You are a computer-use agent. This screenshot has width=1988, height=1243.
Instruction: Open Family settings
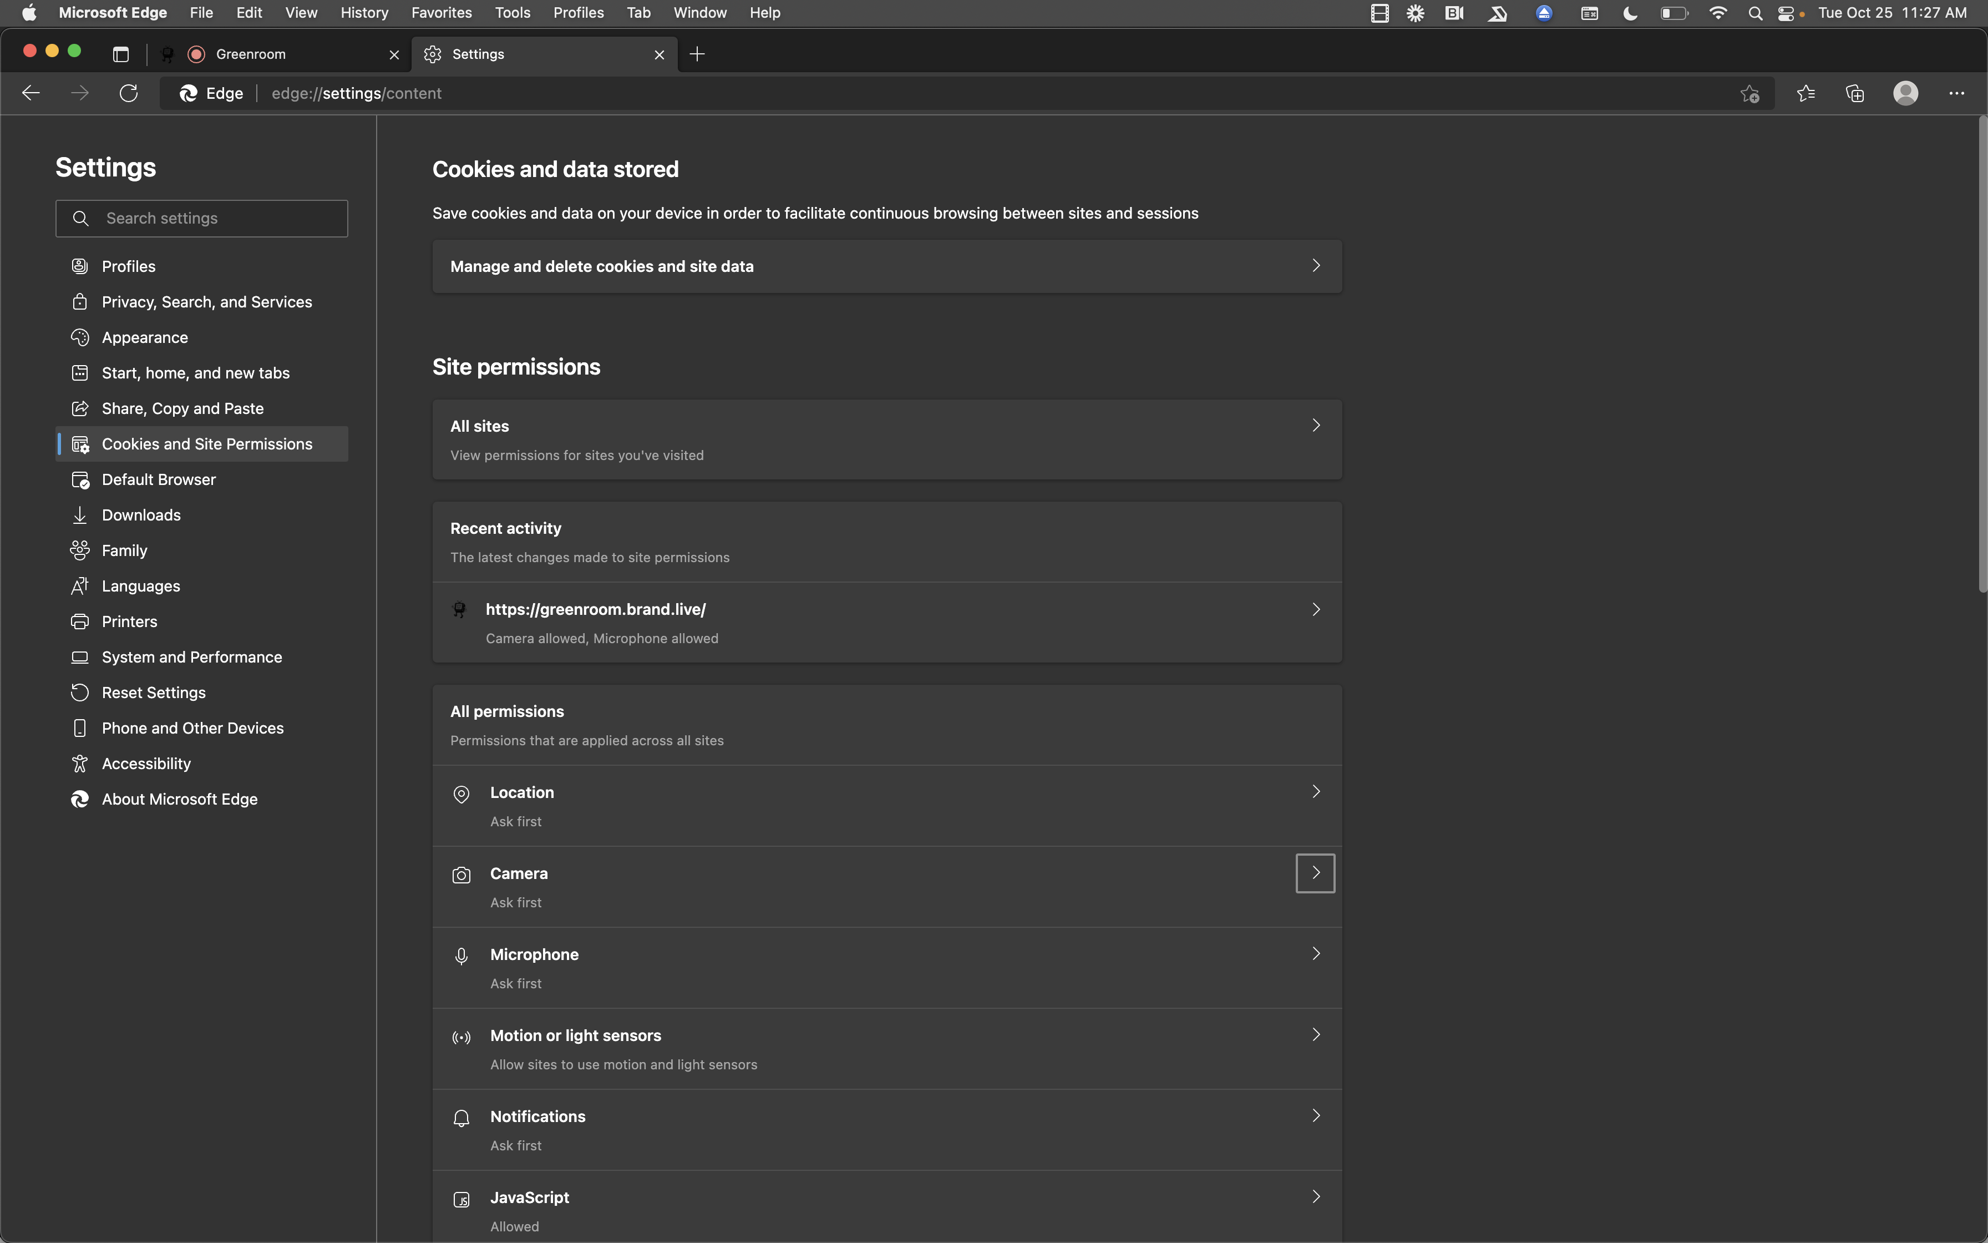pos(202,550)
